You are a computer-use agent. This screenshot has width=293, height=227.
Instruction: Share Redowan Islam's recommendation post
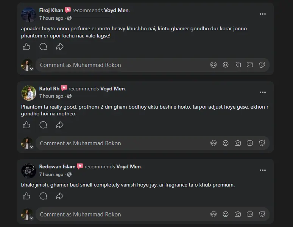59,196
